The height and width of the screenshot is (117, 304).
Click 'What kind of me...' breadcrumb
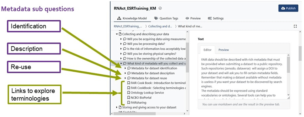(x=190, y=26)
